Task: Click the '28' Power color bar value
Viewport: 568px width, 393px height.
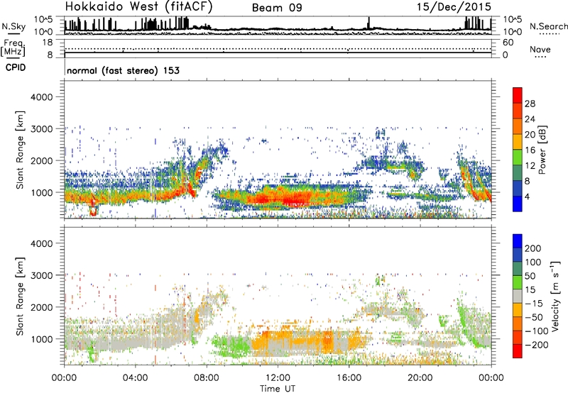Action: pos(530,104)
